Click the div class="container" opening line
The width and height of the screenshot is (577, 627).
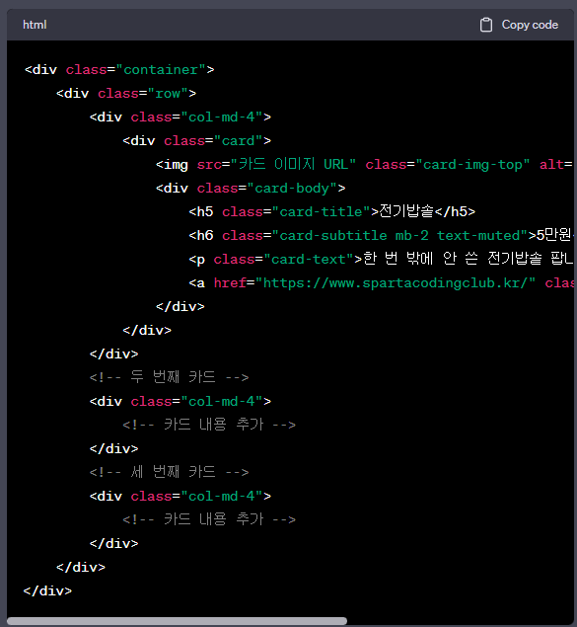coord(119,69)
